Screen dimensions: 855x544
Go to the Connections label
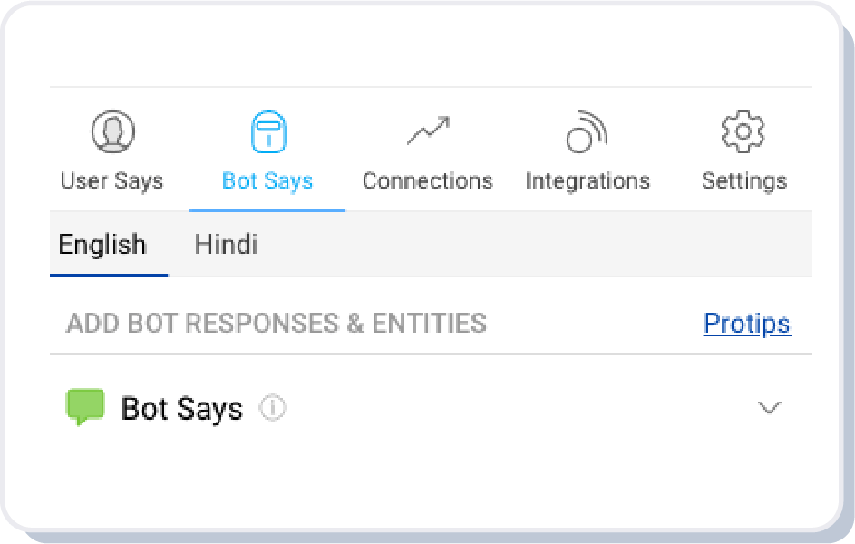point(428,180)
